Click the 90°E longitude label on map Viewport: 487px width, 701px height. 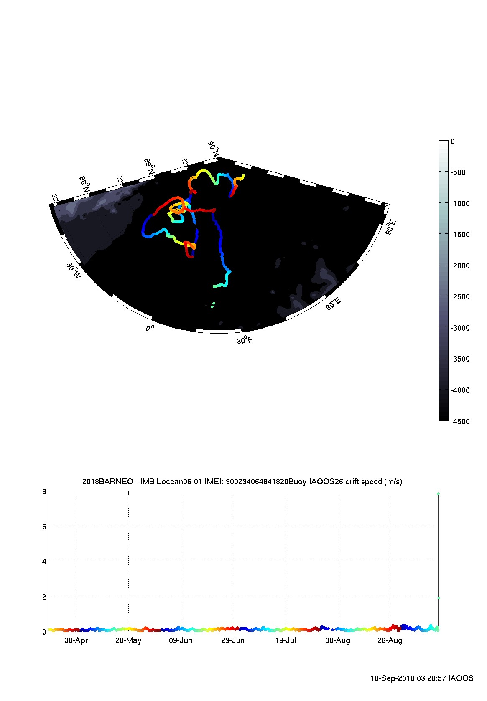click(391, 228)
